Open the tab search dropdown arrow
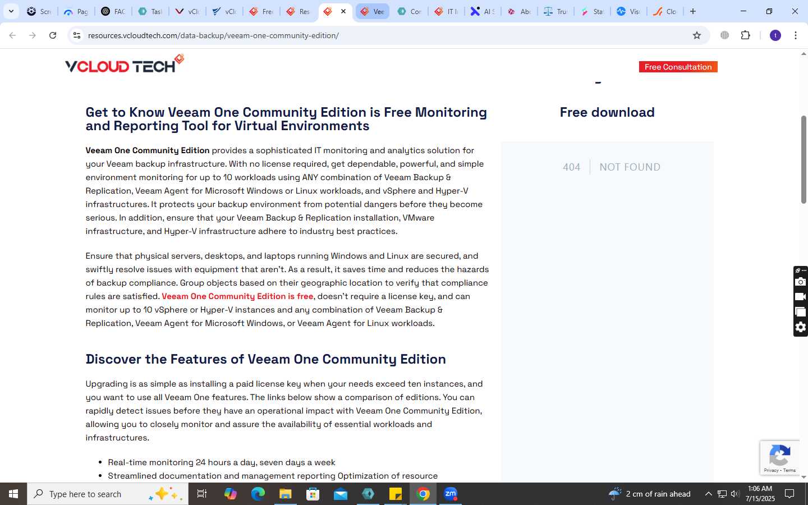808x505 pixels. [11, 11]
